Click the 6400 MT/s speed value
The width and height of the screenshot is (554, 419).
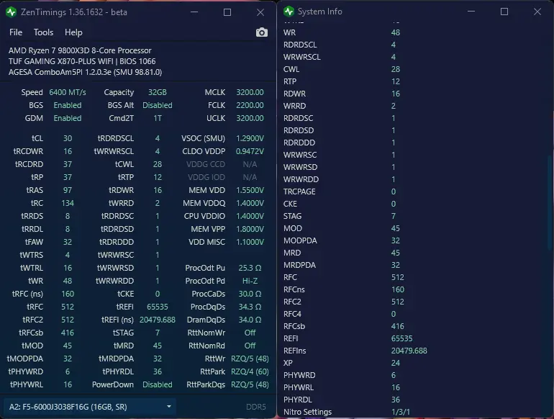coord(68,92)
